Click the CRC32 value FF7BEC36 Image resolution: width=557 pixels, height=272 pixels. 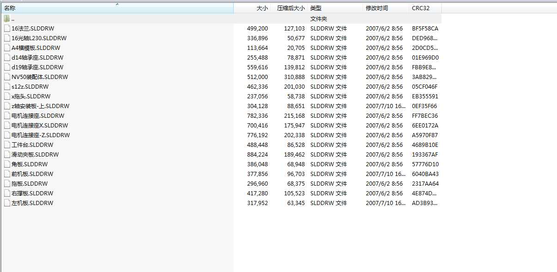pos(425,115)
